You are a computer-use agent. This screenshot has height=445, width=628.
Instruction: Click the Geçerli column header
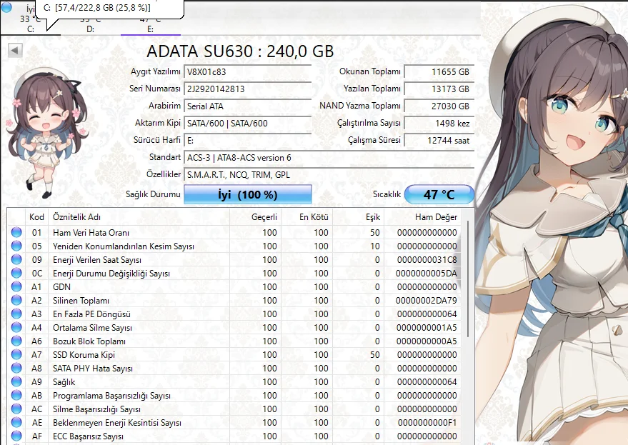click(256, 217)
